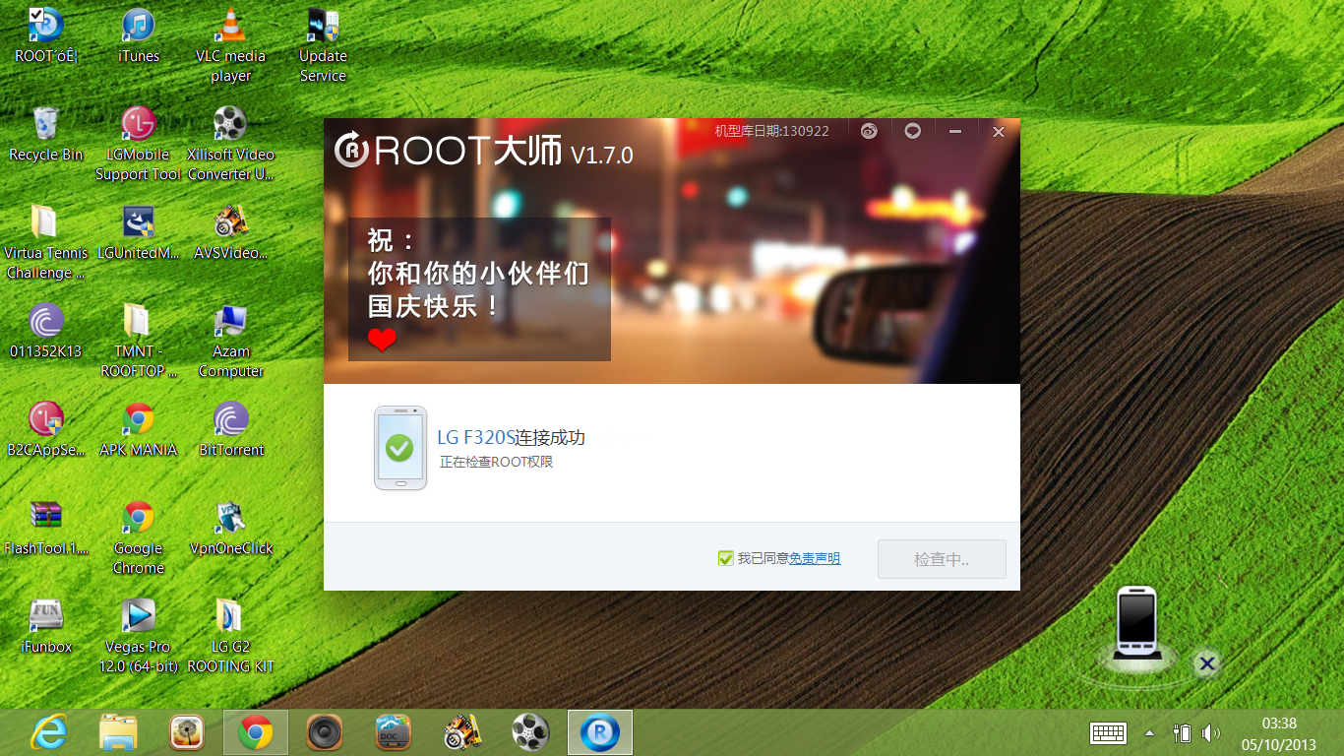The image size is (1344, 756).
Task: Open the 011352K13 torrent file
Action: [x=46, y=331]
